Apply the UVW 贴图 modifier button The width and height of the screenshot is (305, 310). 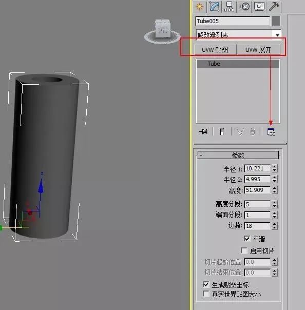(215, 50)
